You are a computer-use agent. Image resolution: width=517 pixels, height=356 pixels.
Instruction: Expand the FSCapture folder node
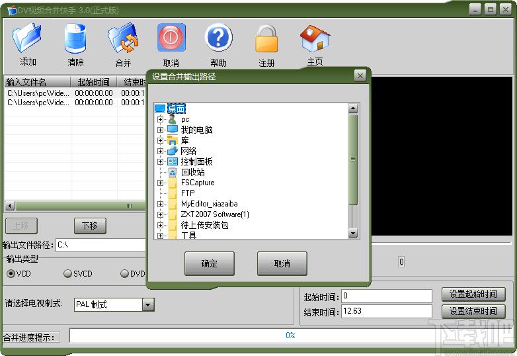coord(160,183)
